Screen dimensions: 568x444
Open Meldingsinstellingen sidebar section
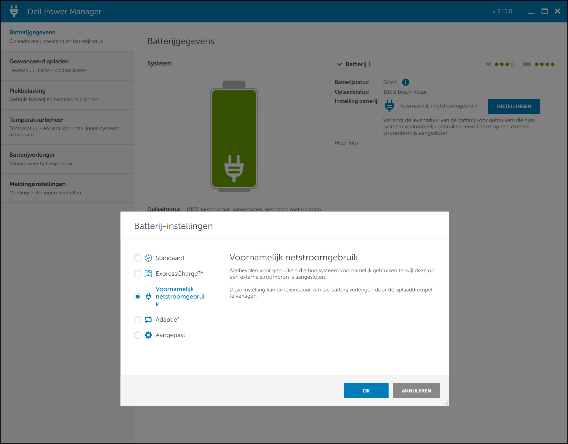point(67,188)
